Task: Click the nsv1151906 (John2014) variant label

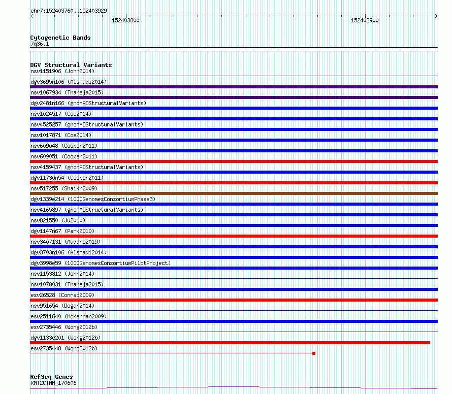Action: 62,71
